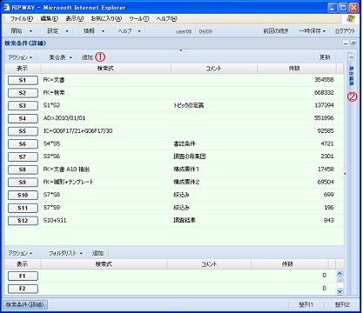Click the S9 display button
The image size is (363, 313).
23,183
